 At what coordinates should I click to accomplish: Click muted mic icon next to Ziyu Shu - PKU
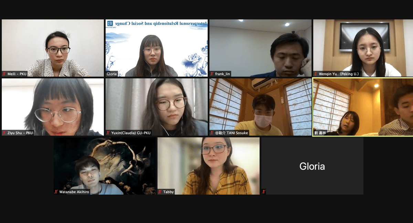(4, 133)
